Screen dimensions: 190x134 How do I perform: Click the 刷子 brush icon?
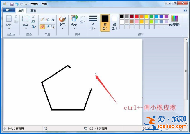click(x=62, y=19)
